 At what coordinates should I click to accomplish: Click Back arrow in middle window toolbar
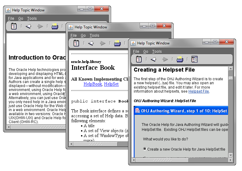tap(91, 43)
